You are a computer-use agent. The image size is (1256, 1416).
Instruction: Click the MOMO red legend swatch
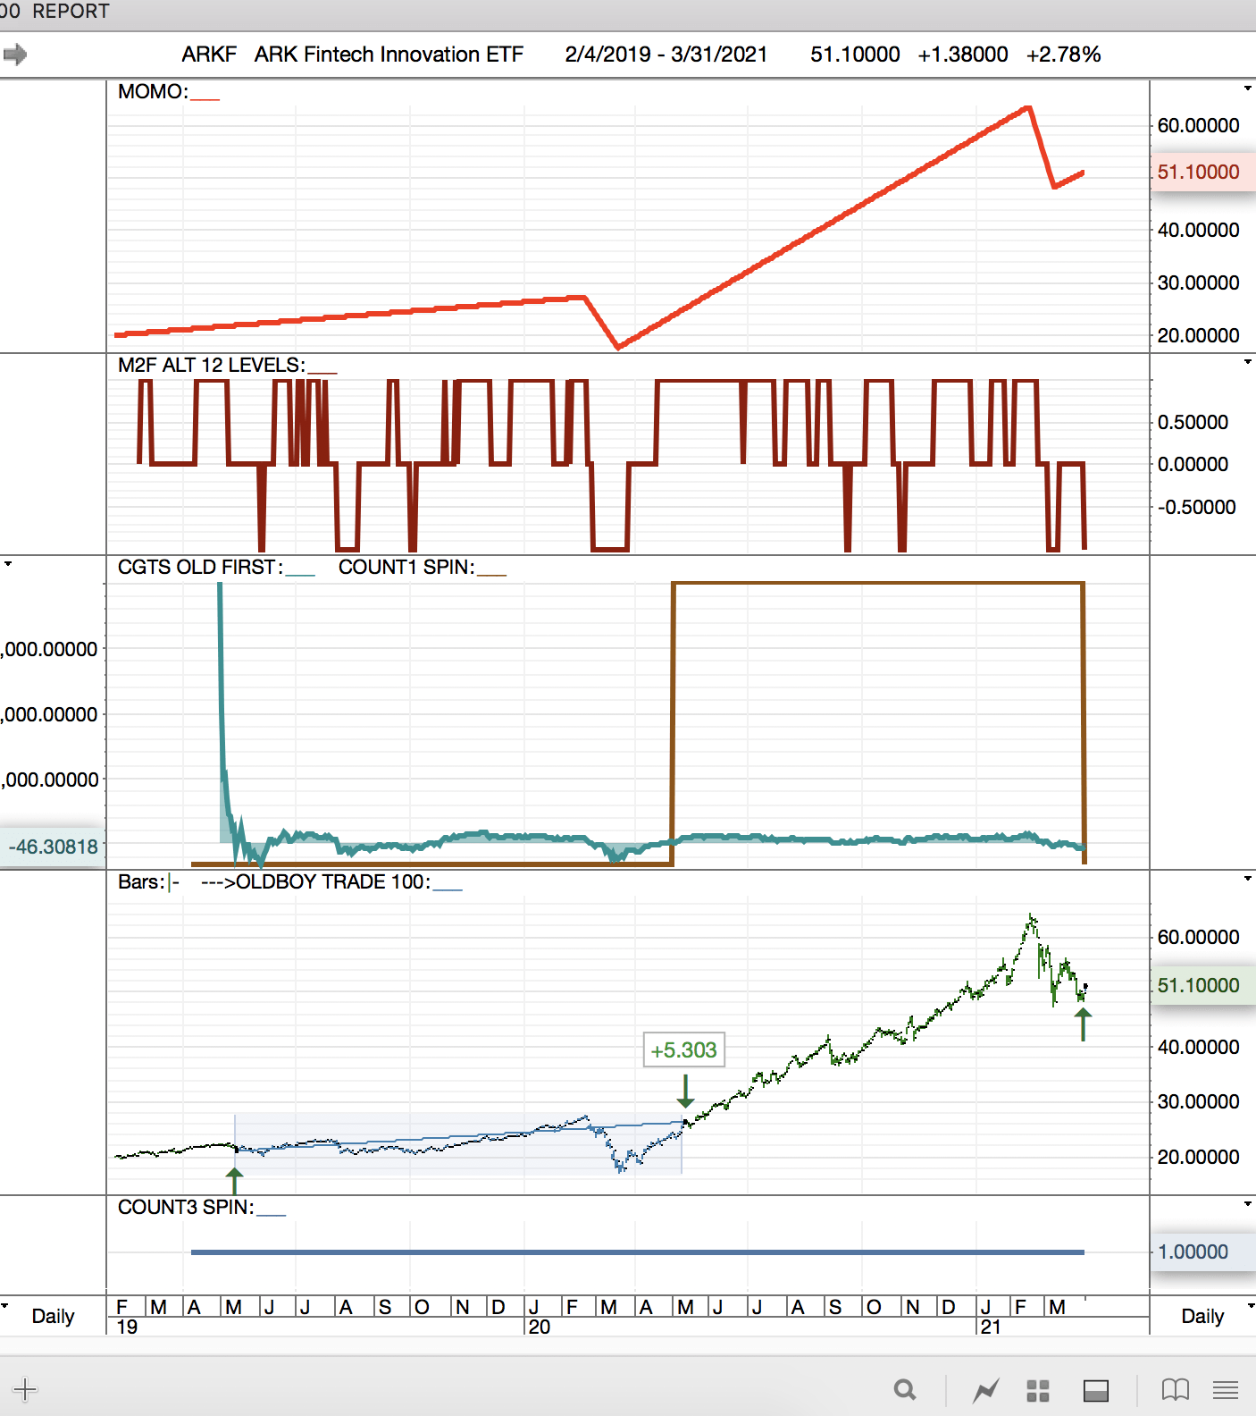point(205,97)
